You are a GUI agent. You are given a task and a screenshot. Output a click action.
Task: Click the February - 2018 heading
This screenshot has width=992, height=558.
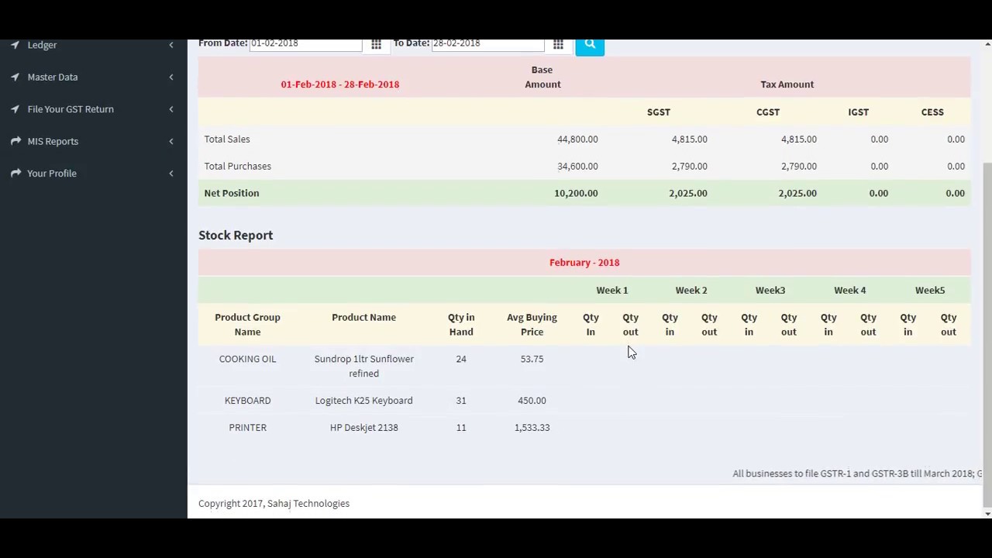point(584,263)
